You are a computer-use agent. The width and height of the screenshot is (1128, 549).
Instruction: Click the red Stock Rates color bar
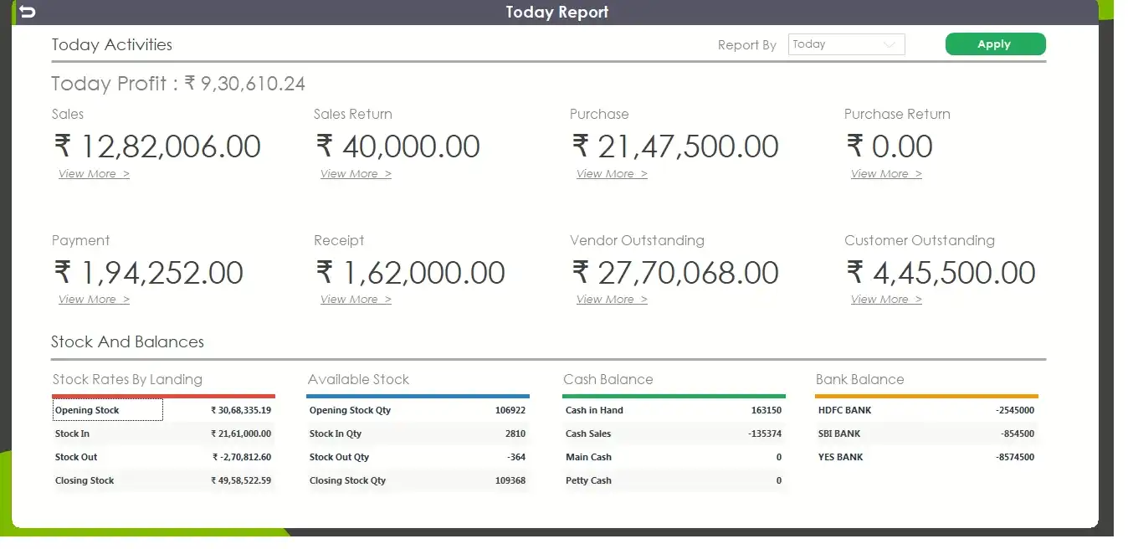pos(163,396)
